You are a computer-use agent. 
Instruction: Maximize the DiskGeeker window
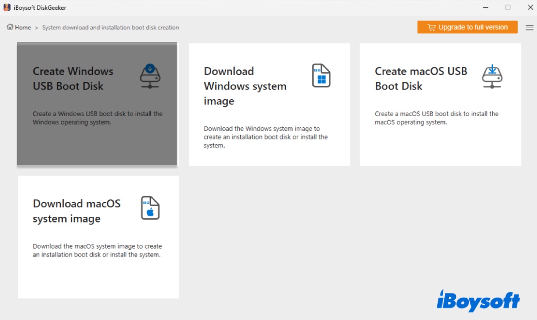pyautogui.click(x=508, y=7)
